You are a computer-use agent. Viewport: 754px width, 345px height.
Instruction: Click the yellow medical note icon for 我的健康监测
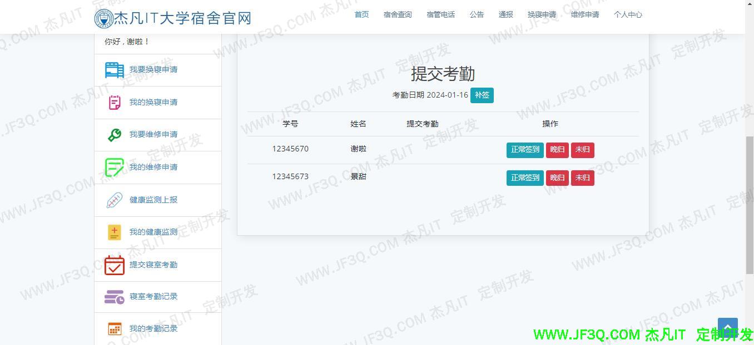[x=115, y=232]
